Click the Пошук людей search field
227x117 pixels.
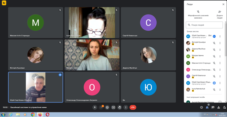pyautogui.click(x=204, y=25)
